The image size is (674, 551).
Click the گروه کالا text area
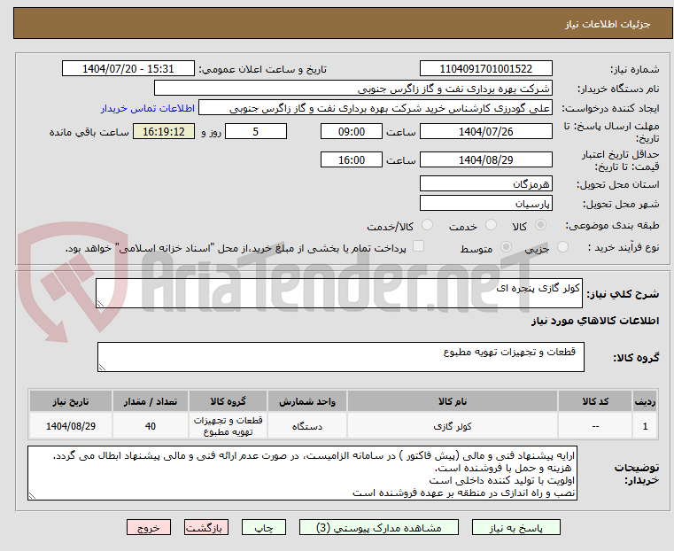(340, 357)
